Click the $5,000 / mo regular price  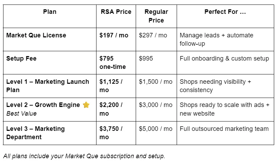click(155, 129)
